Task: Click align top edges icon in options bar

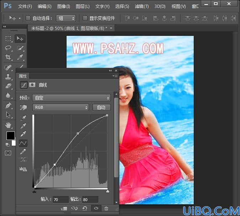Action: click(x=127, y=18)
